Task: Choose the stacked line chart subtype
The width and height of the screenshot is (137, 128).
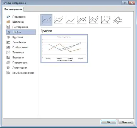Action: (x=58, y=20)
